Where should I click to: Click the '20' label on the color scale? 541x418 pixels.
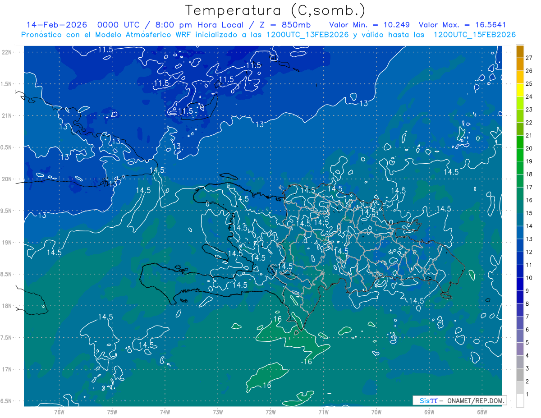click(529, 148)
